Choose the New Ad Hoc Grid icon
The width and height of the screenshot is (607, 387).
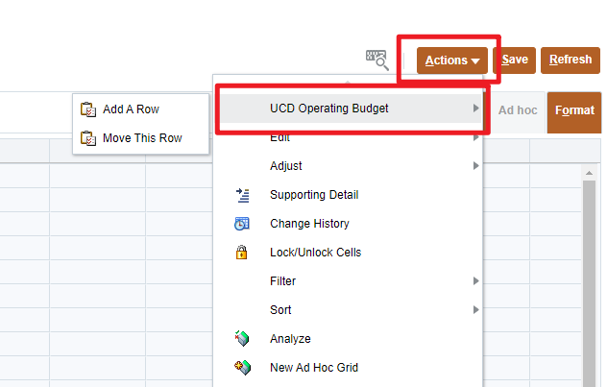coord(242,368)
